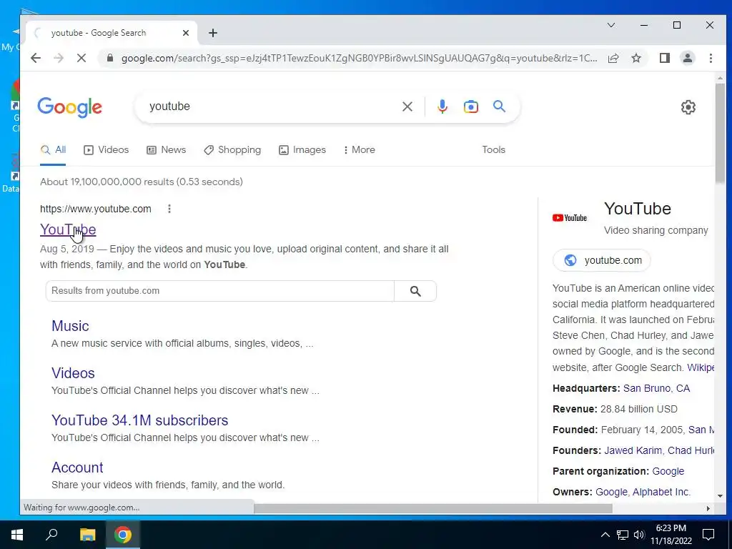Submit search with blue magnifier icon
The image size is (732, 549).
click(x=499, y=107)
